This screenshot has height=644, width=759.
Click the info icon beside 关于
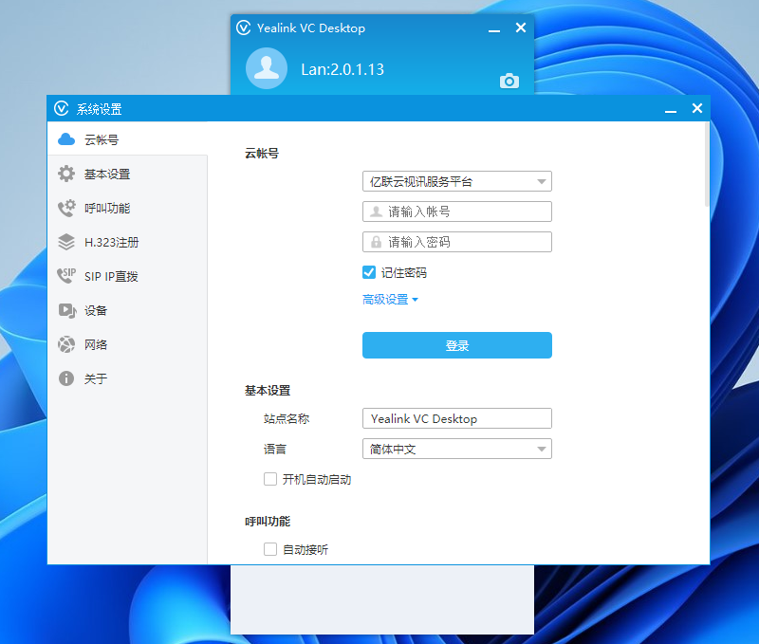tap(66, 378)
